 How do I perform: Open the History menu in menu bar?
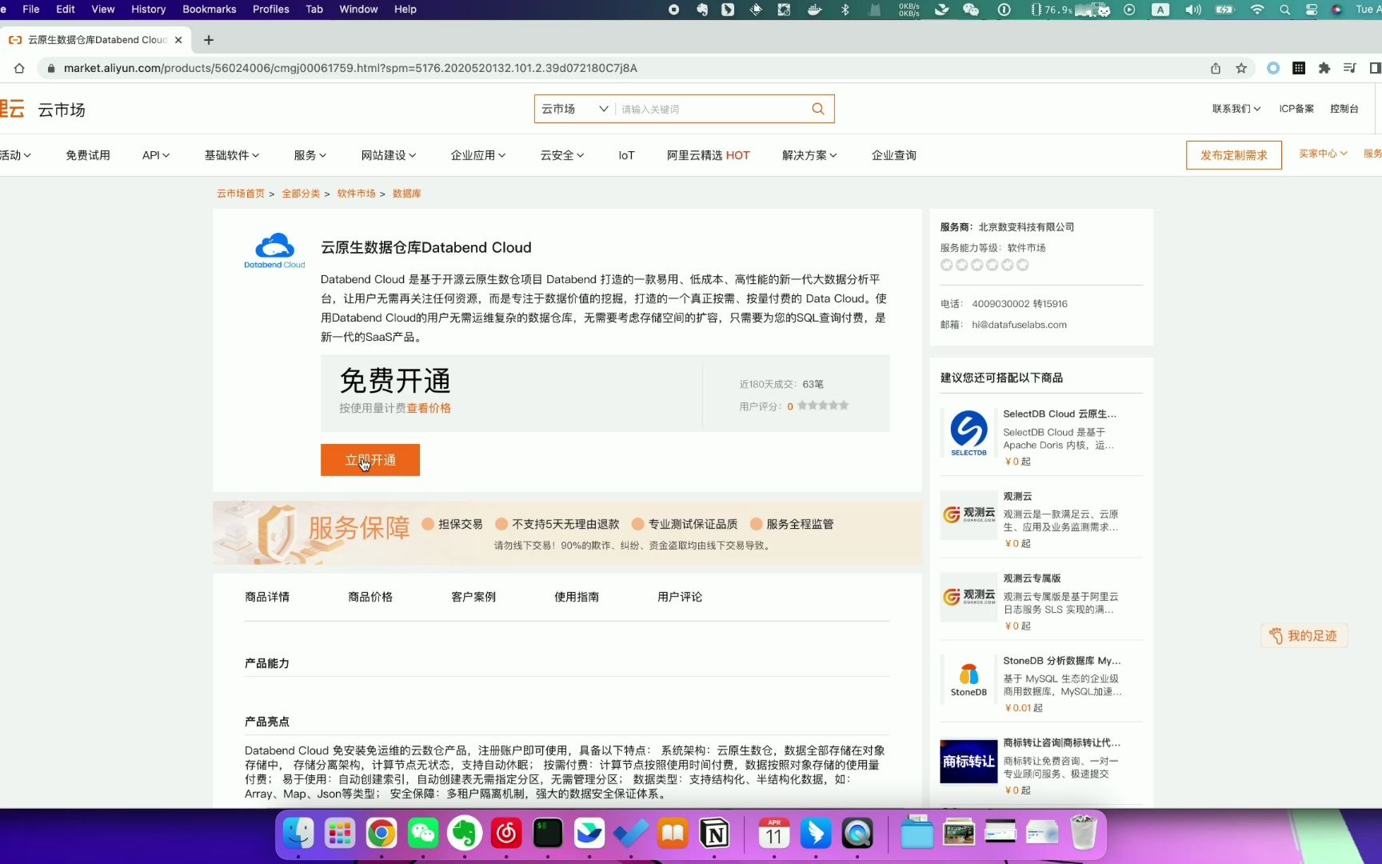(x=148, y=10)
